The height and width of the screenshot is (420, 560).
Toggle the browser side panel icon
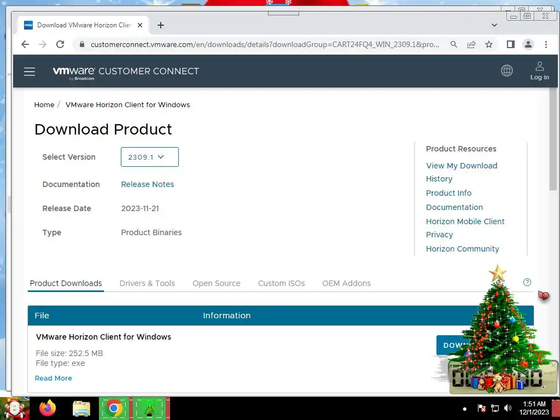(x=511, y=44)
